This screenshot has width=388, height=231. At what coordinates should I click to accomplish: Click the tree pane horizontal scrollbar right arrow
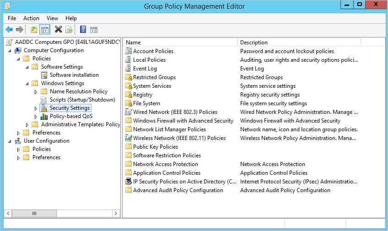coord(116,214)
